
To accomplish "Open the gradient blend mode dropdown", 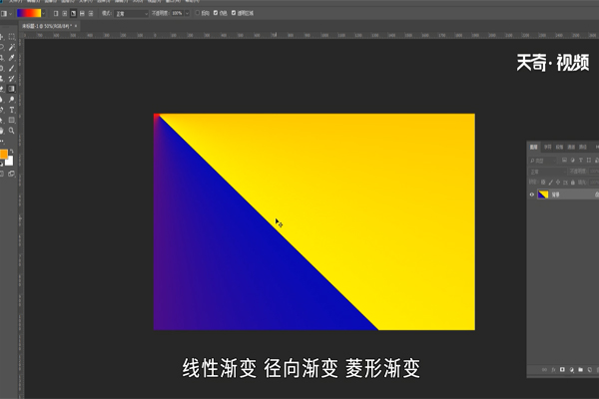I will [131, 13].
